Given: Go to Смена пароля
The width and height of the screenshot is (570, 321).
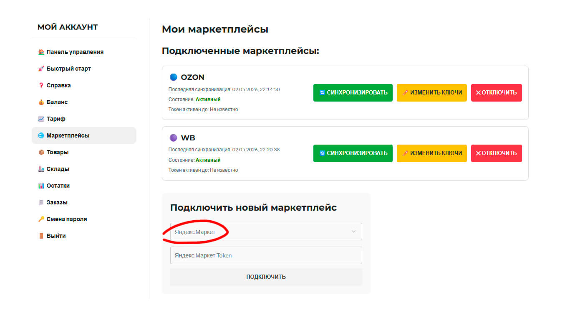Looking at the screenshot, I should 84,219.
